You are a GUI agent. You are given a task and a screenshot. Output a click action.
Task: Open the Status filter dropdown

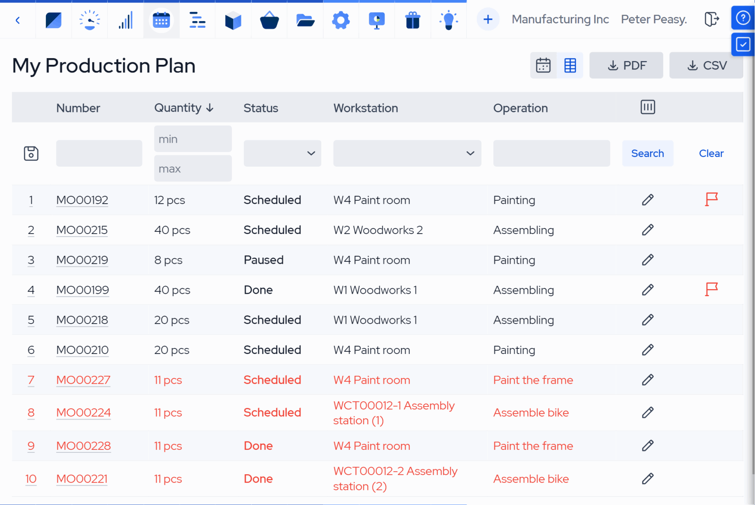coord(282,153)
